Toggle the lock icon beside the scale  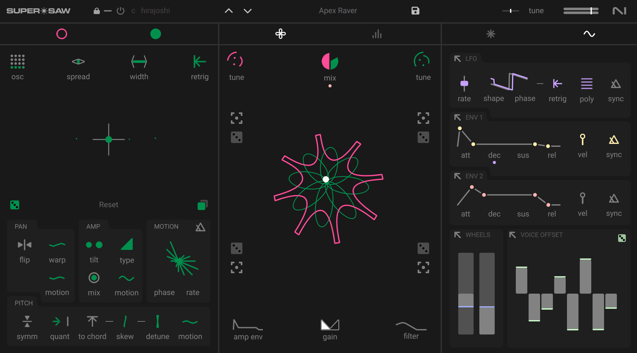(97, 11)
